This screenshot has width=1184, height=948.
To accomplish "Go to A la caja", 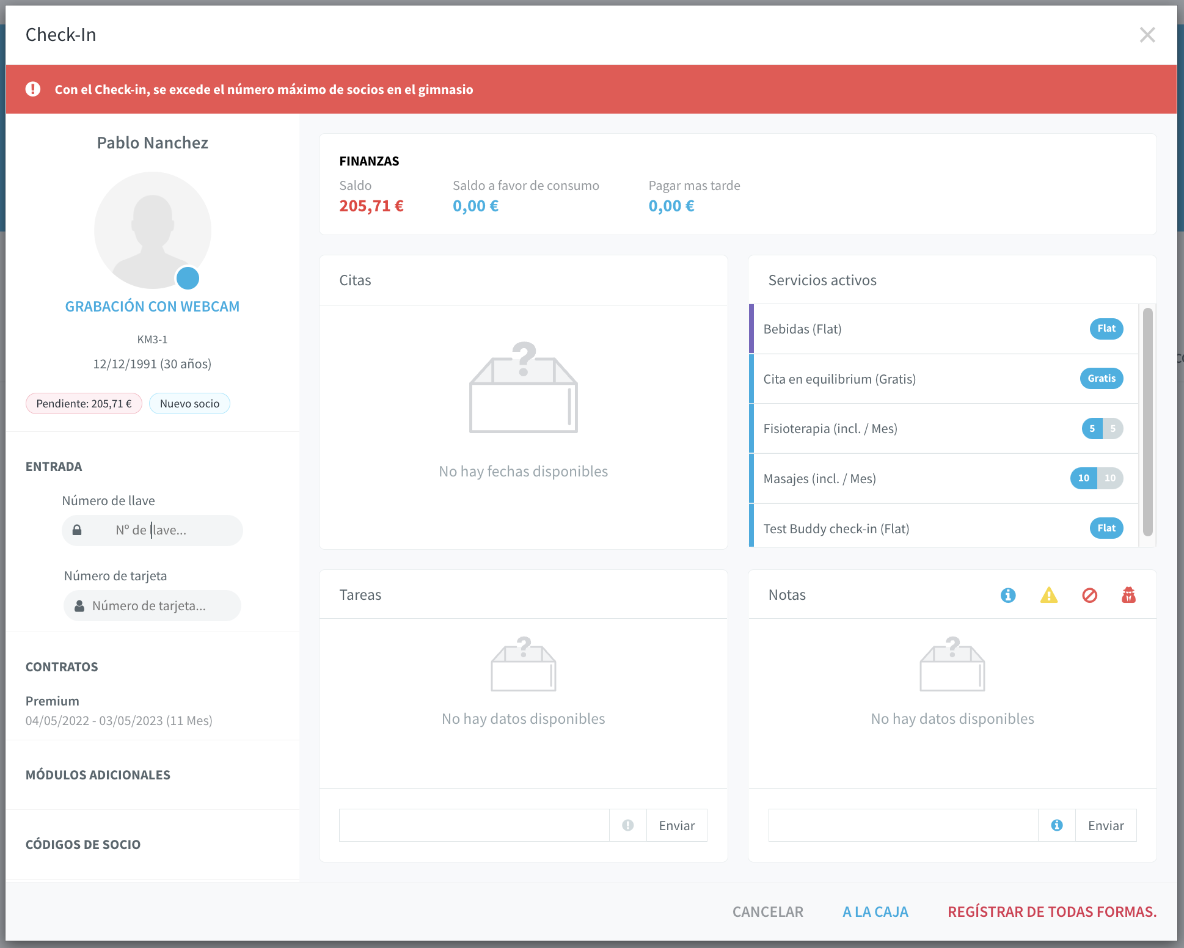I will [x=875, y=912].
